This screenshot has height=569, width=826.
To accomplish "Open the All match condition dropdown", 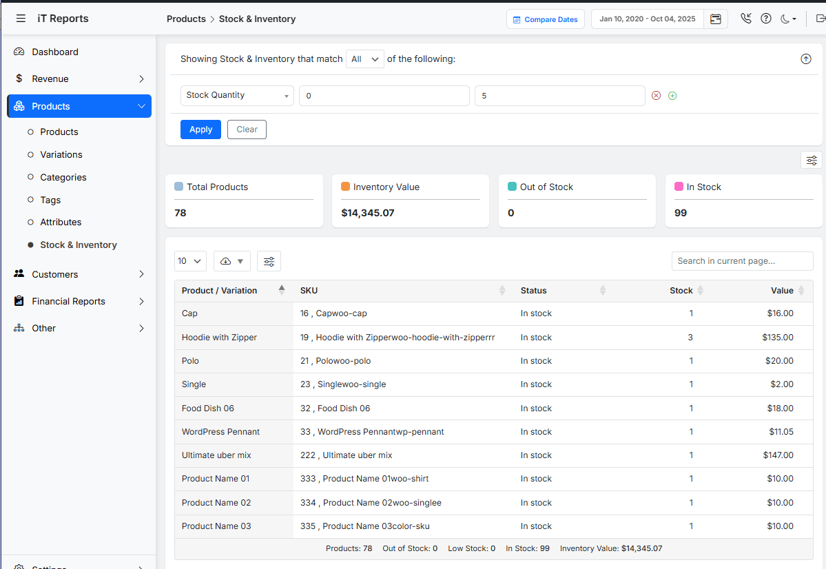I will tap(364, 59).
